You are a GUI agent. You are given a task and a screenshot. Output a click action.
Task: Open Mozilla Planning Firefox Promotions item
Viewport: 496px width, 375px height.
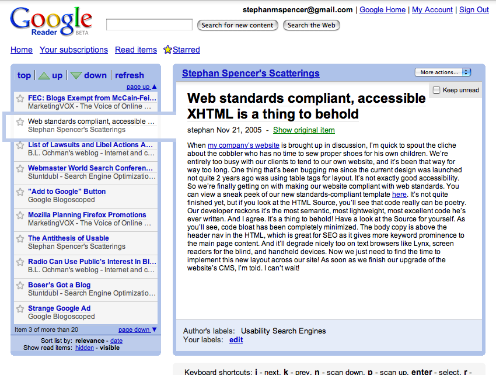pos(87,215)
